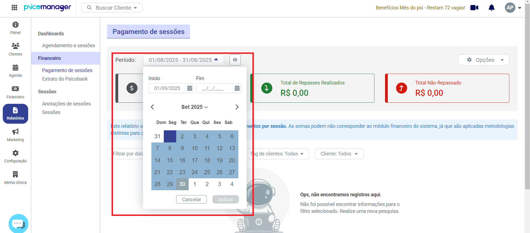Open calendar icon of Início field
Screen dimensions: 530x233
pos(189,88)
